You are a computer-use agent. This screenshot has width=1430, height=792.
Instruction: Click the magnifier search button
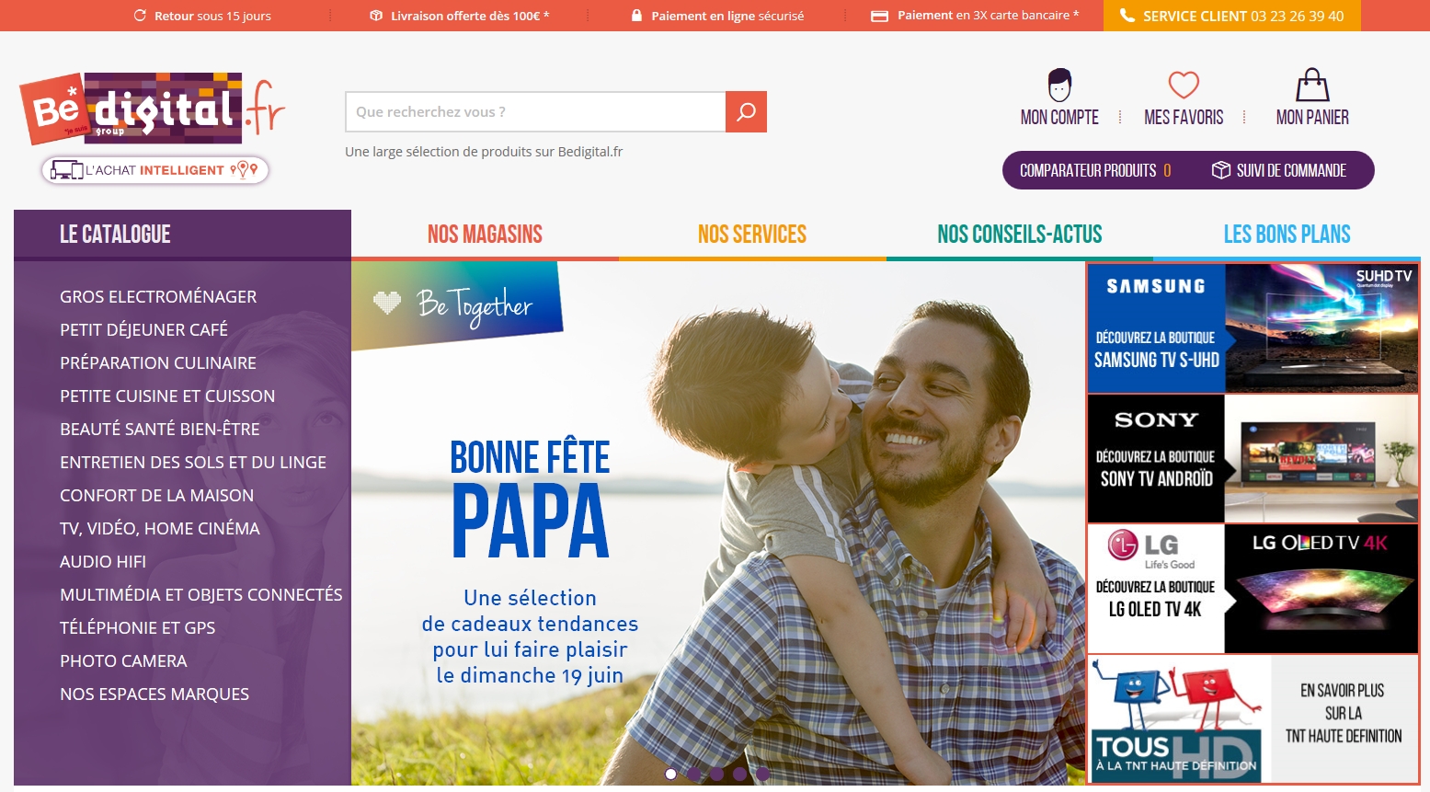click(x=746, y=112)
